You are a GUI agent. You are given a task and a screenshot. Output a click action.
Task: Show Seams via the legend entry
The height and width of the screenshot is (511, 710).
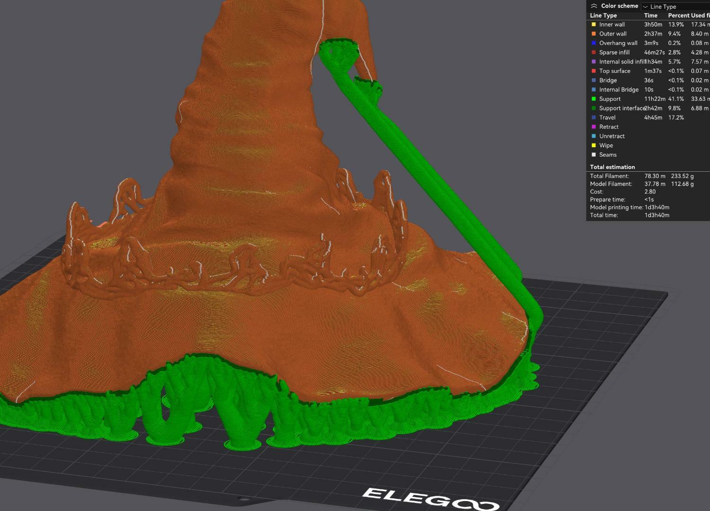coord(608,155)
